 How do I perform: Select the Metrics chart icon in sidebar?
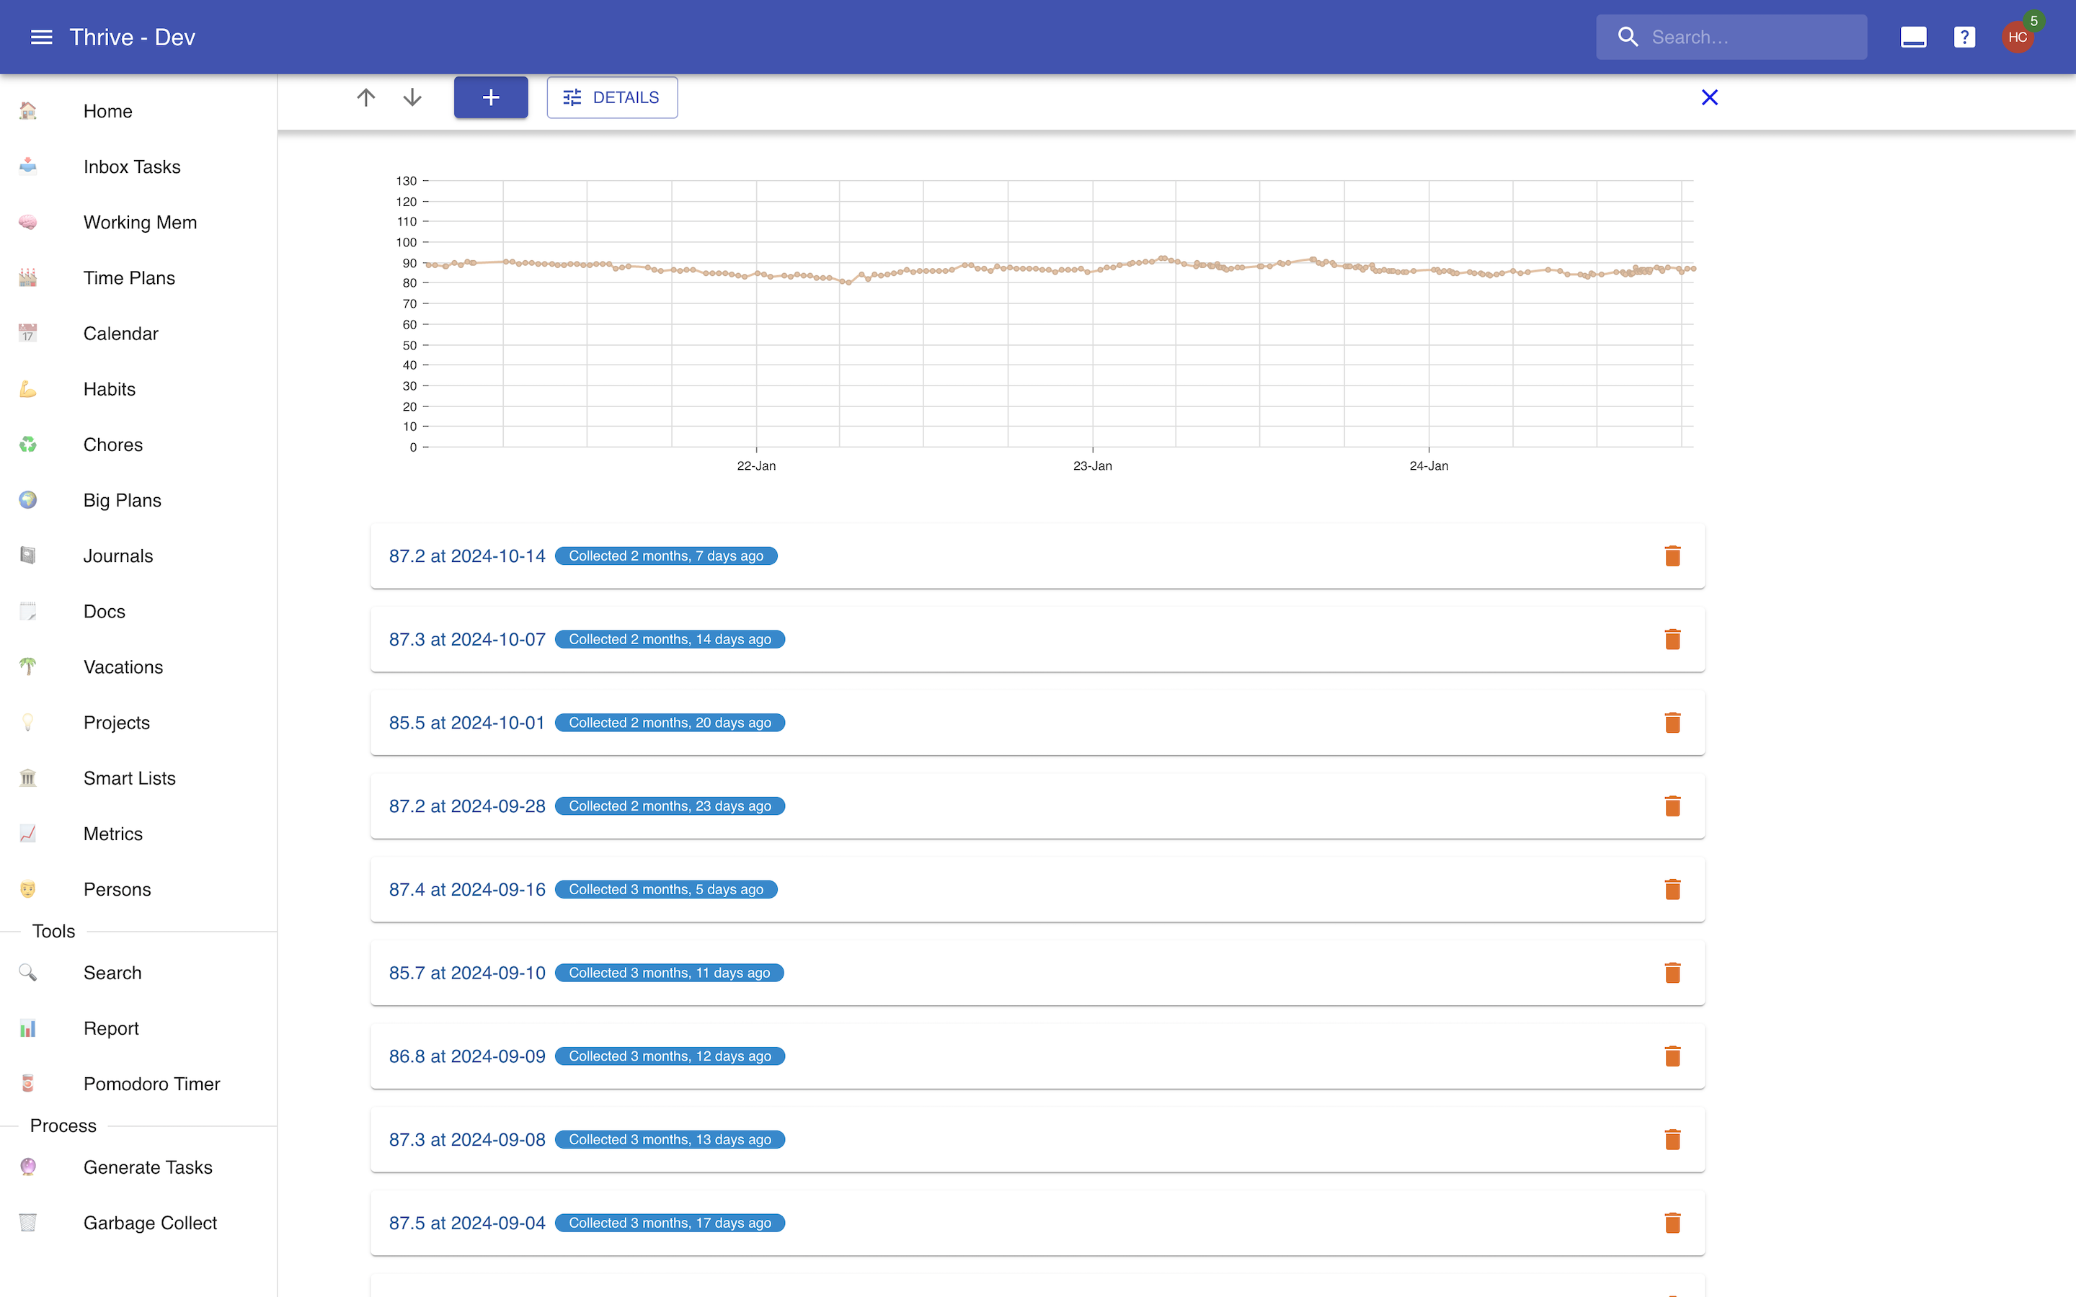tap(27, 833)
